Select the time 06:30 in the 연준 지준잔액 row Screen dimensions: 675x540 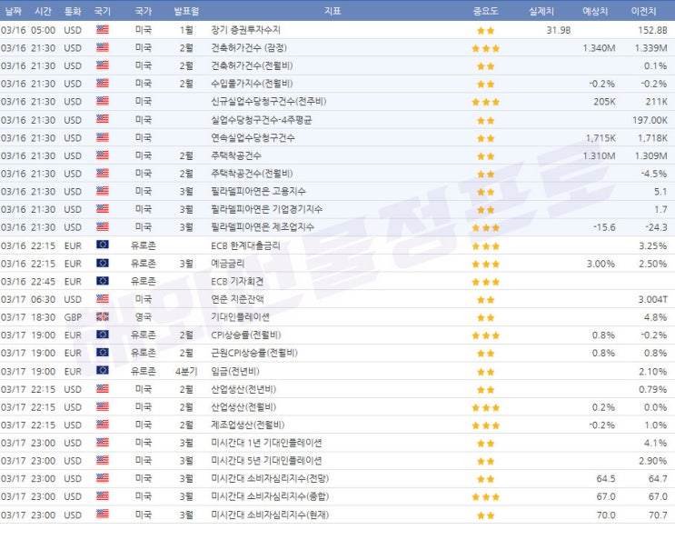[x=43, y=299]
